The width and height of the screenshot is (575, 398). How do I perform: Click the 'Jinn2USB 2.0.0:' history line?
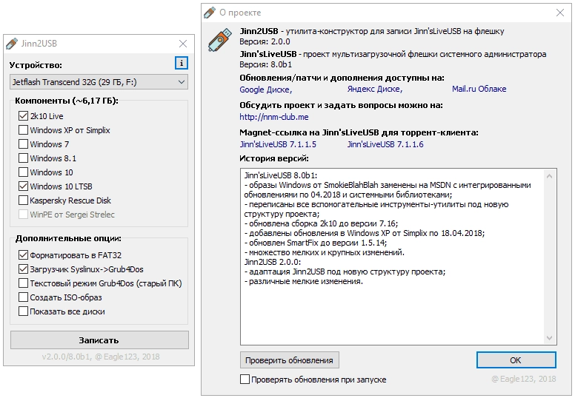(273, 262)
